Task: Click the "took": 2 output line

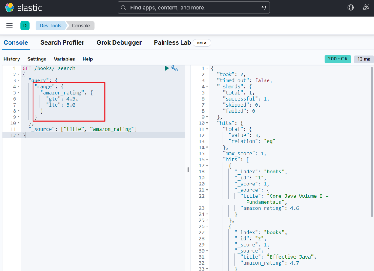Action: [231, 74]
